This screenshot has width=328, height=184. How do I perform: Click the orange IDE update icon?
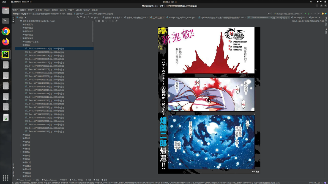(x=323, y=13)
